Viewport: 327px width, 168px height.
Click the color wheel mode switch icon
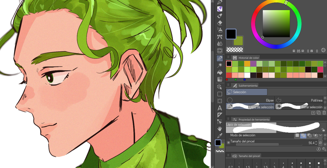(323, 50)
